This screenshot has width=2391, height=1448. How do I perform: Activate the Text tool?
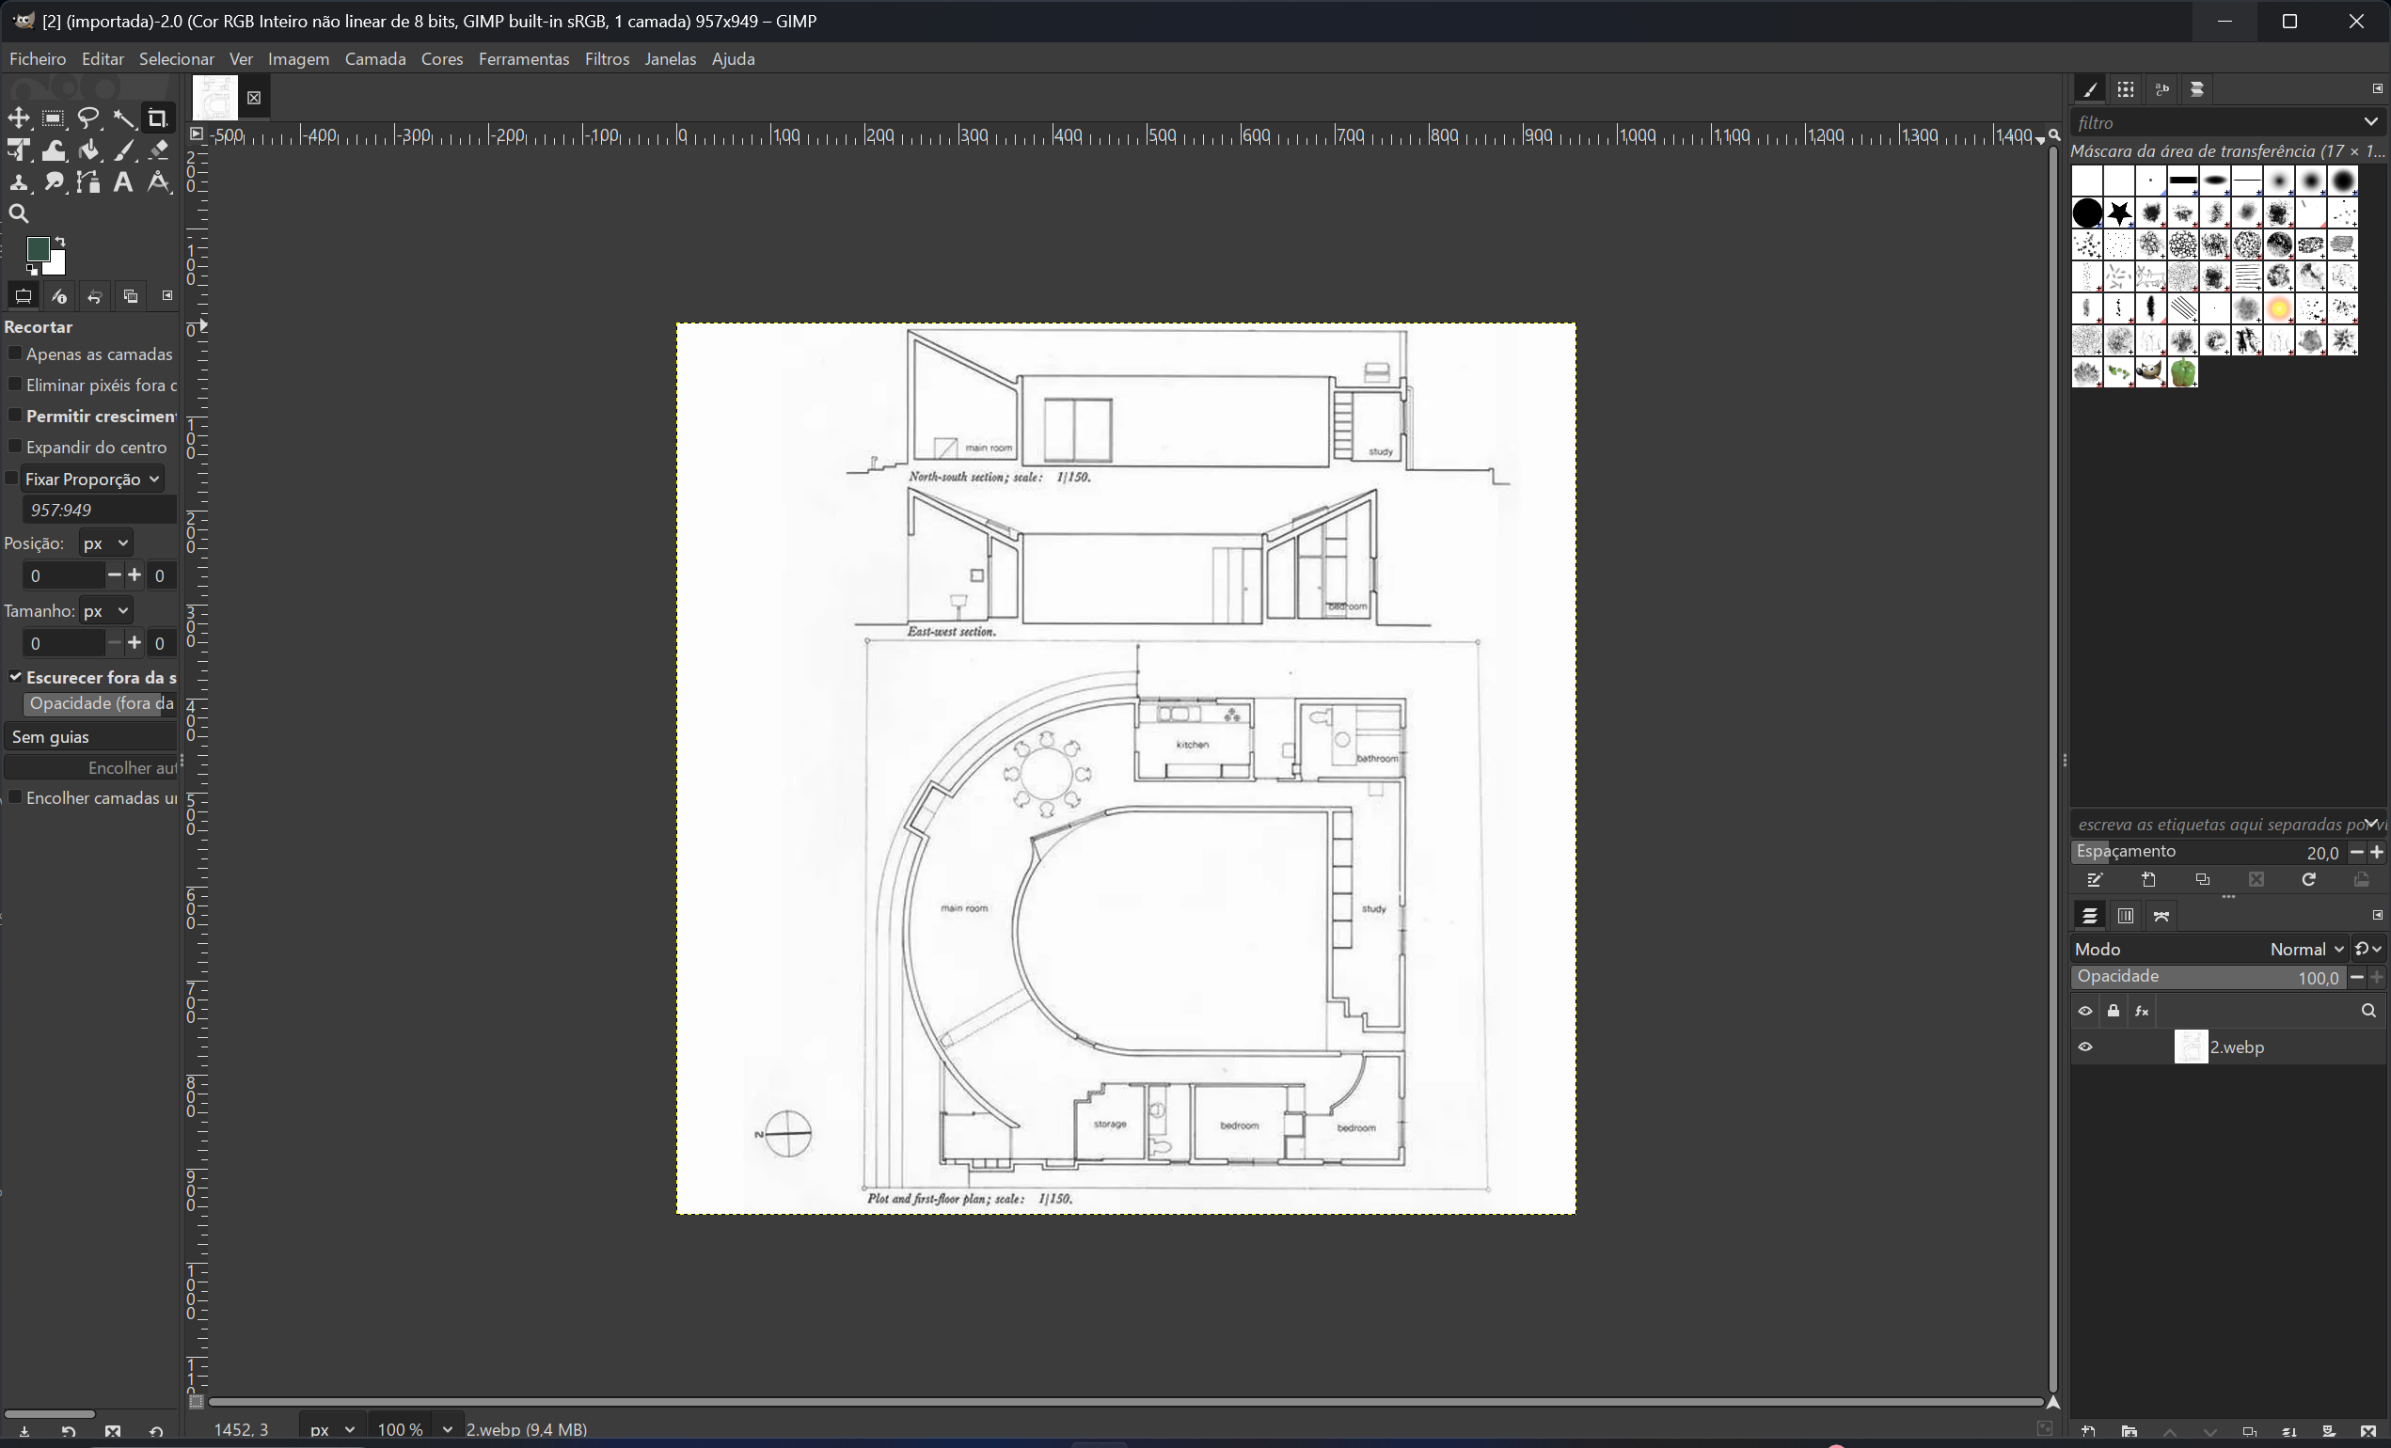[x=123, y=182]
